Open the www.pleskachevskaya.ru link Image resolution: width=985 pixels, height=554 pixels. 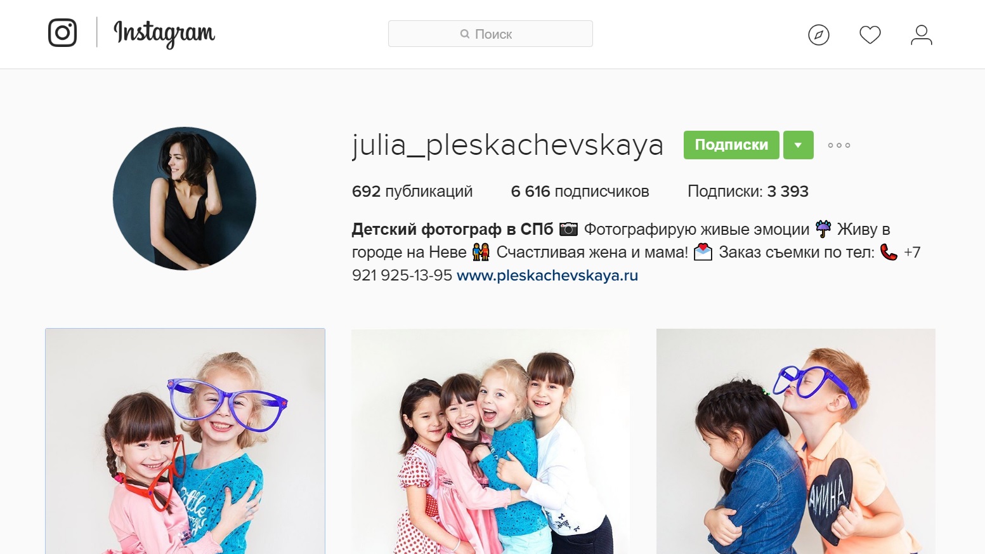[x=547, y=275]
